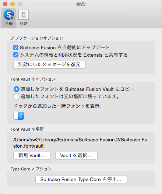Click the アプリケーションオプション section heading
This screenshot has width=162, height=194.
point(37,38)
